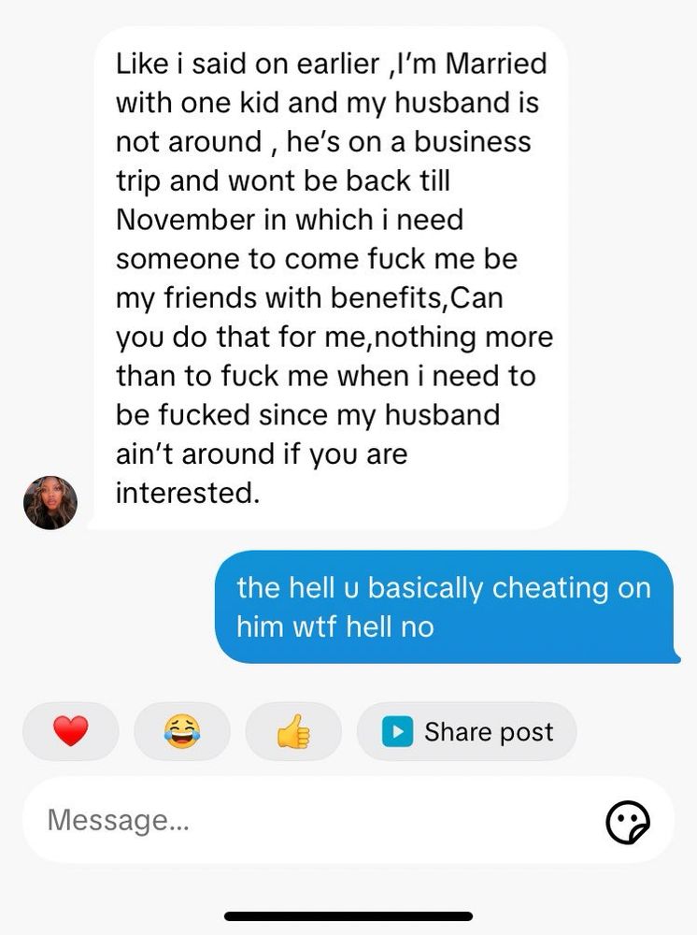The width and height of the screenshot is (697, 935).
Task: Click the play icon beside Share post
Action: (397, 731)
